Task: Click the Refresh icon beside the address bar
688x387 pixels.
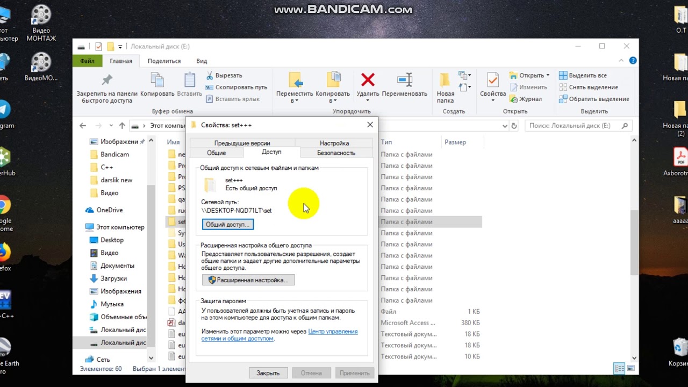Action: [x=514, y=126]
